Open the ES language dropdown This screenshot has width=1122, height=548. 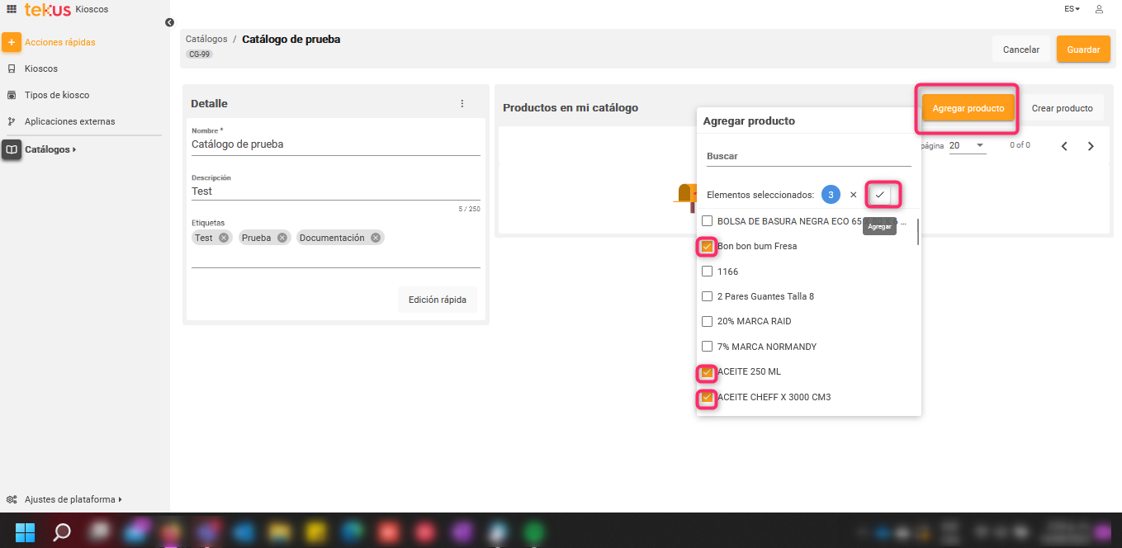[x=1072, y=9]
